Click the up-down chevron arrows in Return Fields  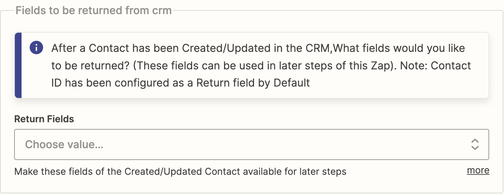pyautogui.click(x=475, y=144)
